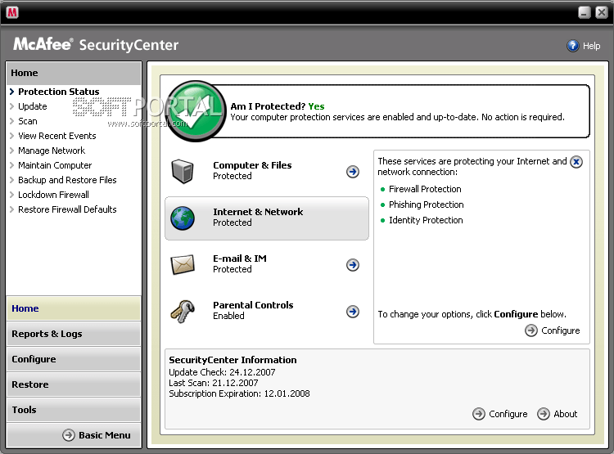Open Help via the question mark icon
The height and width of the screenshot is (454, 614).
[572, 46]
